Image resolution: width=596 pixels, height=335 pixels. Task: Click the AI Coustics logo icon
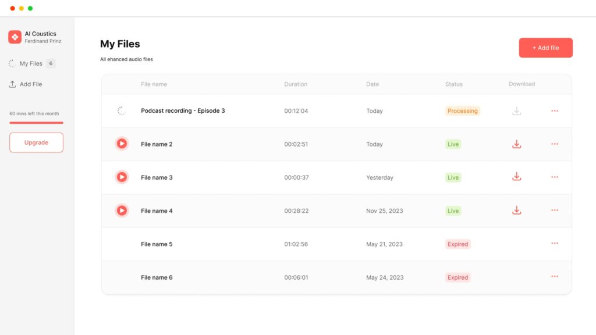pyautogui.click(x=15, y=37)
